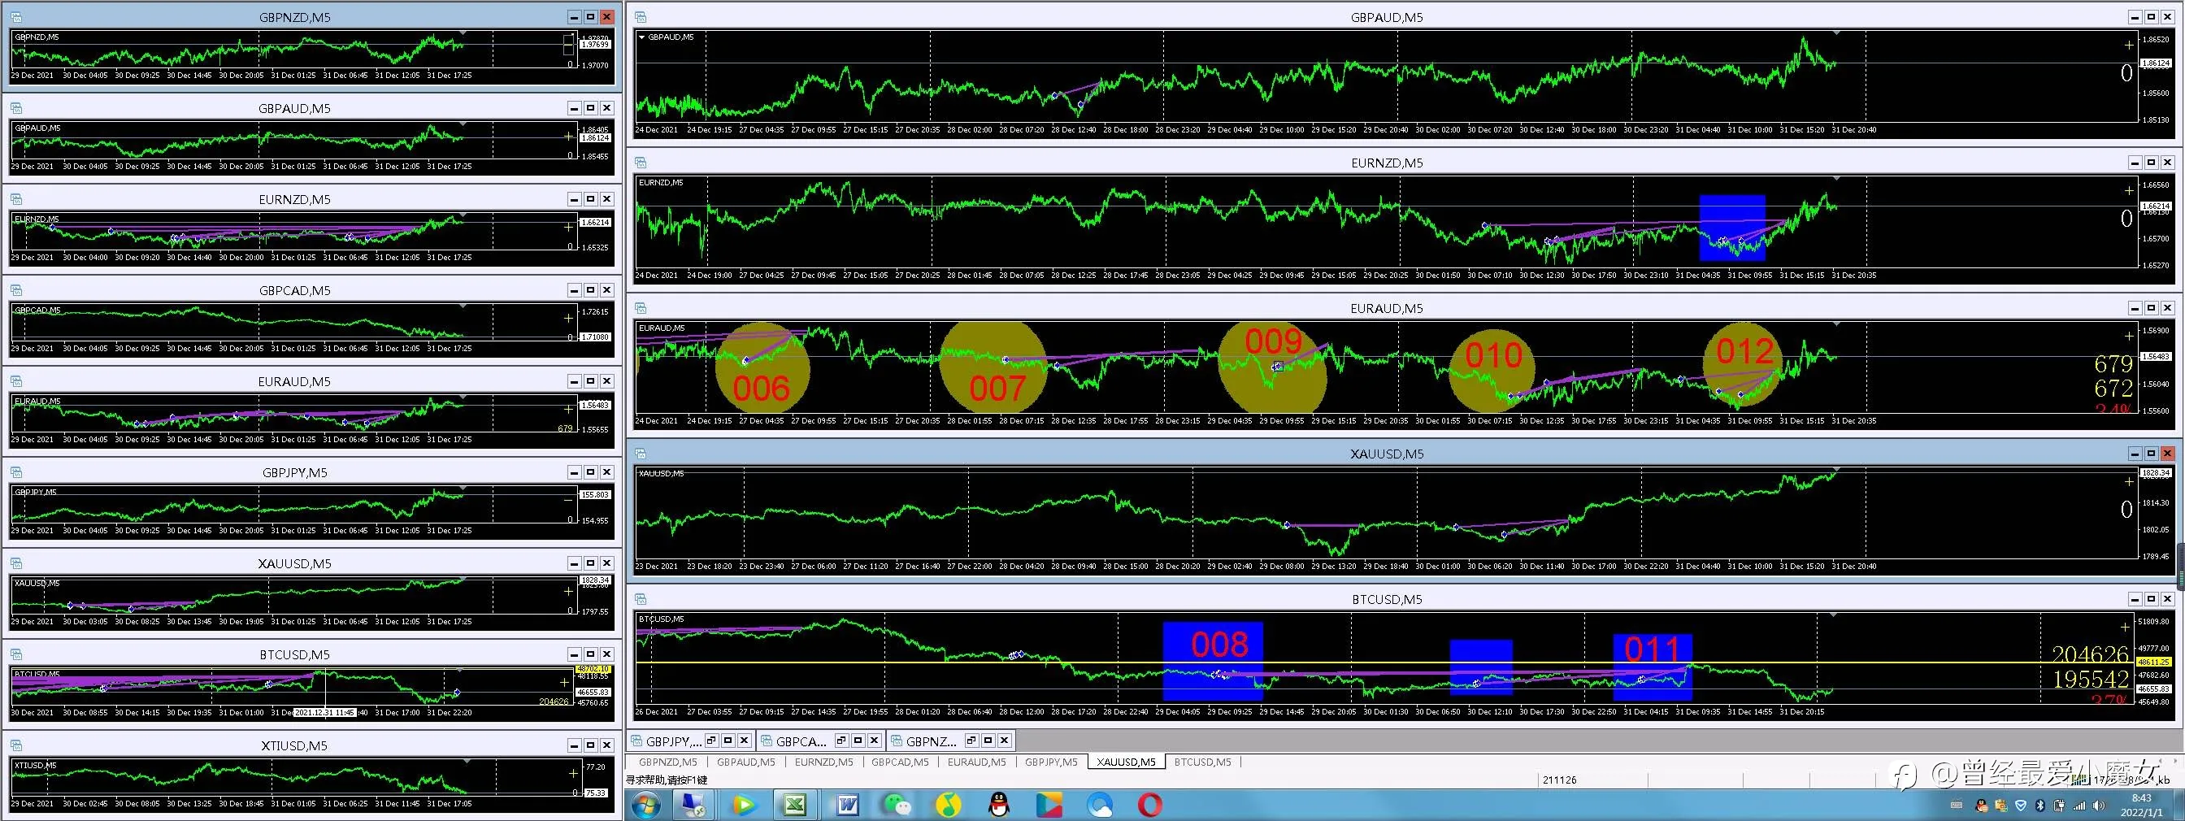Click the chart icon in XTIUSD,M5 title bar
The height and width of the screenshot is (821, 2185).
(16, 745)
